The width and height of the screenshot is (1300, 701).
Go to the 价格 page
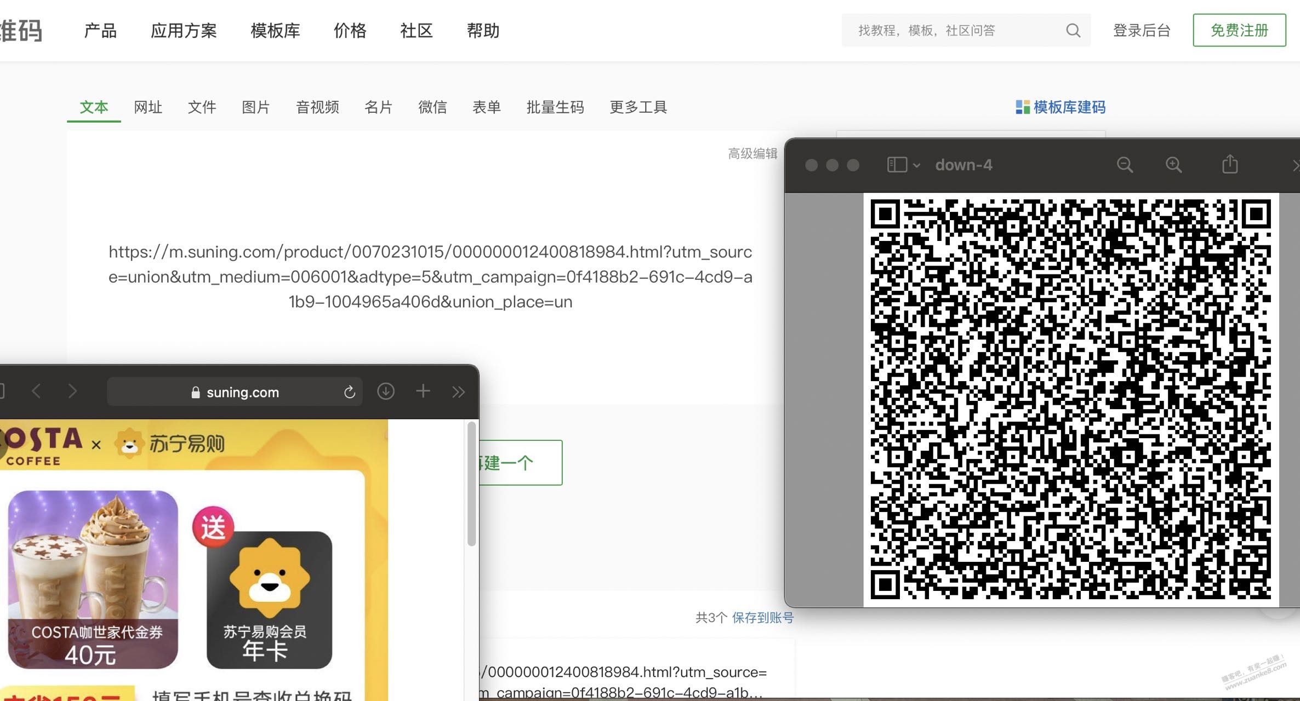(350, 31)
